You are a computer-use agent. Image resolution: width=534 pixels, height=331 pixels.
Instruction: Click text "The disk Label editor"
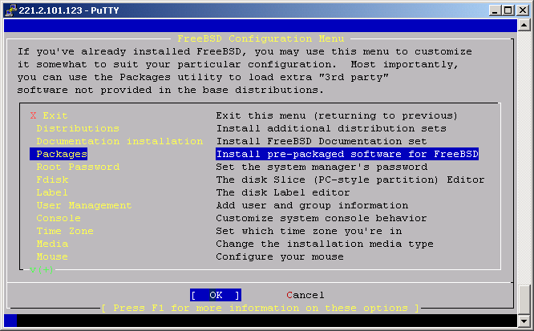click(x=283, y=192)
